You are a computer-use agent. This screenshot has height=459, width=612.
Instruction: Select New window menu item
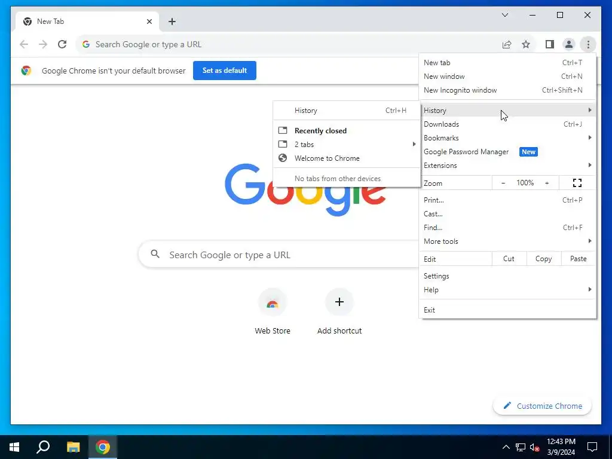(507, 76)
